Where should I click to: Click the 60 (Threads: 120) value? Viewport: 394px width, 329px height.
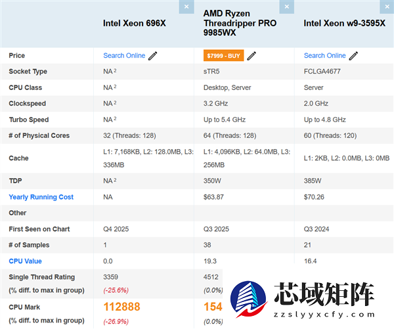tap(330, 136)
